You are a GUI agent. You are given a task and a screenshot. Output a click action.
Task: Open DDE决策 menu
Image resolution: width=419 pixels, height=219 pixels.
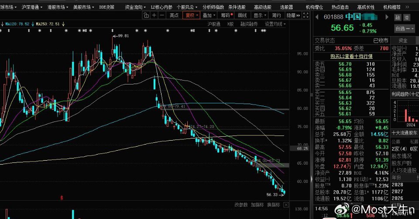106,7
